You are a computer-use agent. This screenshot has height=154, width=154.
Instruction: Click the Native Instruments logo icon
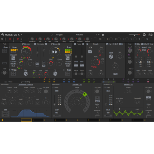coord(150,35)
